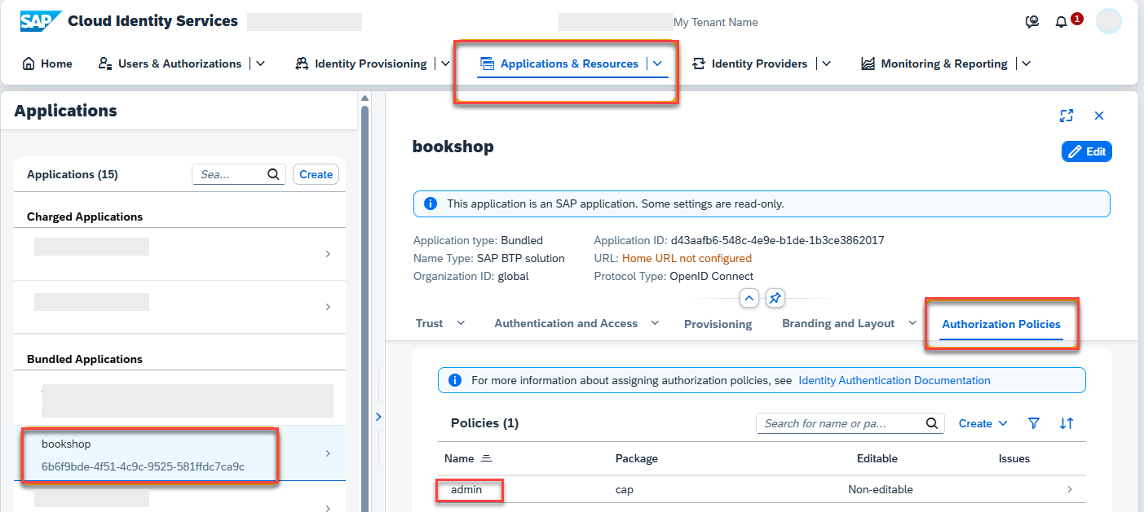The height and width of the screenshot is (512, 1144).
Task: Expand the Identity Providers dropdown arrow
Action: click(826, 63)
